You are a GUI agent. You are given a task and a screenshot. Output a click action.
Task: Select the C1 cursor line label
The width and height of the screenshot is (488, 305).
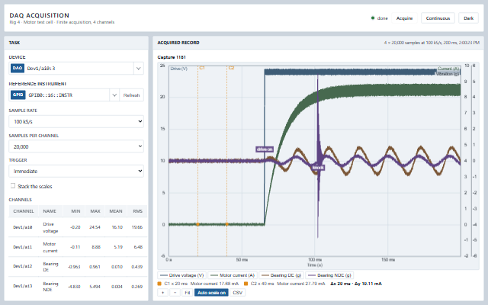click(202, 68)
